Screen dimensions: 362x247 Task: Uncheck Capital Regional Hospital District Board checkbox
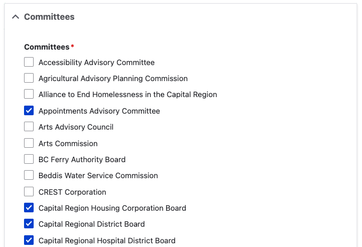coord(29,241)
